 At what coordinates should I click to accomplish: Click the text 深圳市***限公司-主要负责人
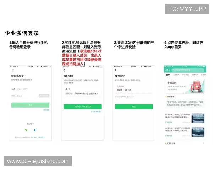(86, 93)
